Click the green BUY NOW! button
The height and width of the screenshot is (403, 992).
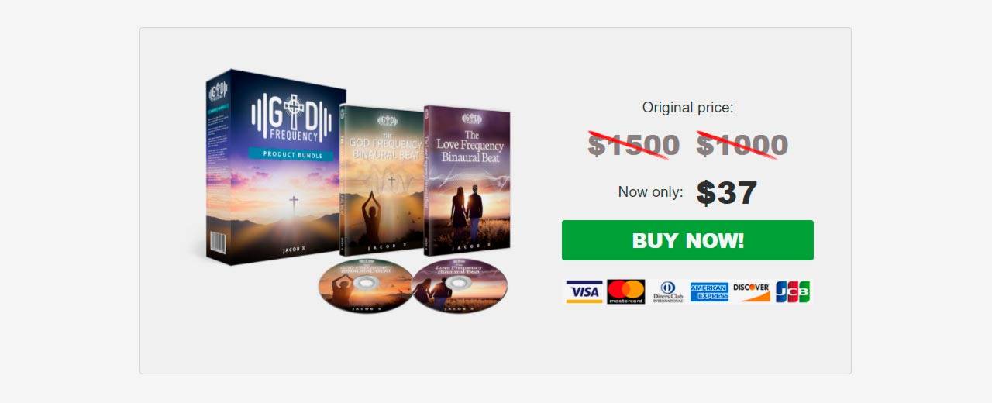pos(687,240)
